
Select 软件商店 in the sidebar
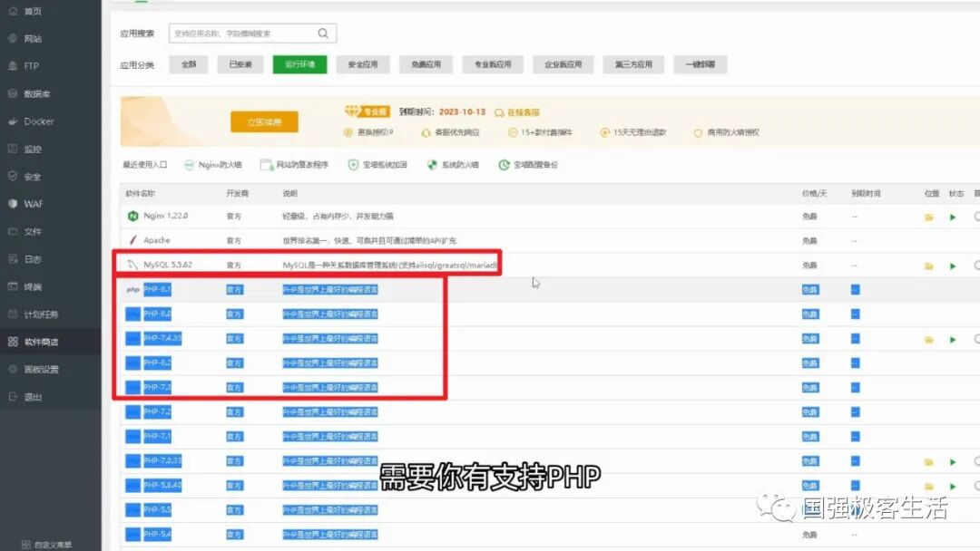pyautogui.click(x=41, y=342)
